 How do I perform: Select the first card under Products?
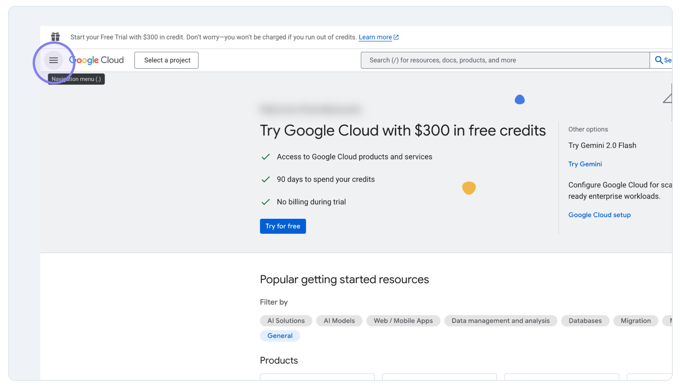click(x=317, y=378)
